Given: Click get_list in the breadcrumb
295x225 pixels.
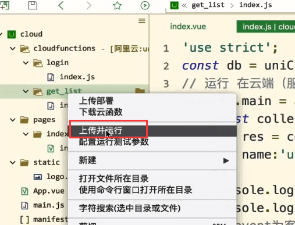Looking at the screenshot, I should (x=208, y=5).
